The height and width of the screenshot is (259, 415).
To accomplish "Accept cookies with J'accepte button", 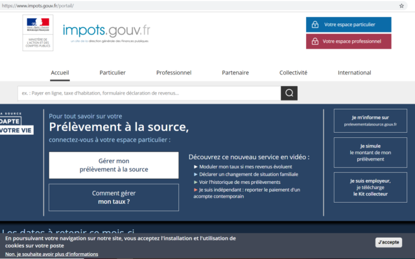I will tap(388, 242).
